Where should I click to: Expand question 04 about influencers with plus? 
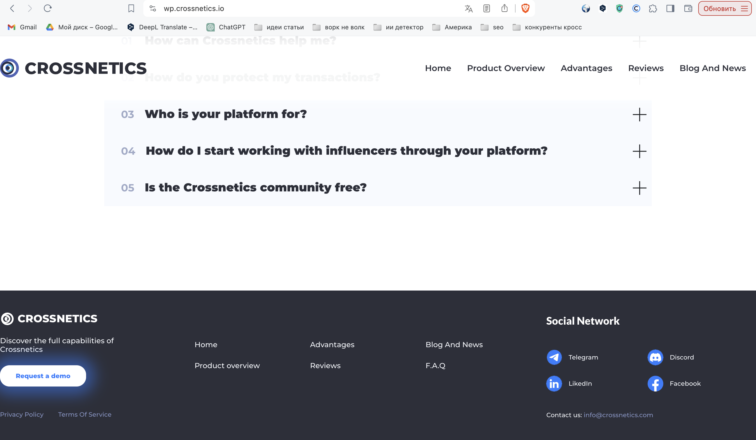pyautogui.click(x=639, y=151)
